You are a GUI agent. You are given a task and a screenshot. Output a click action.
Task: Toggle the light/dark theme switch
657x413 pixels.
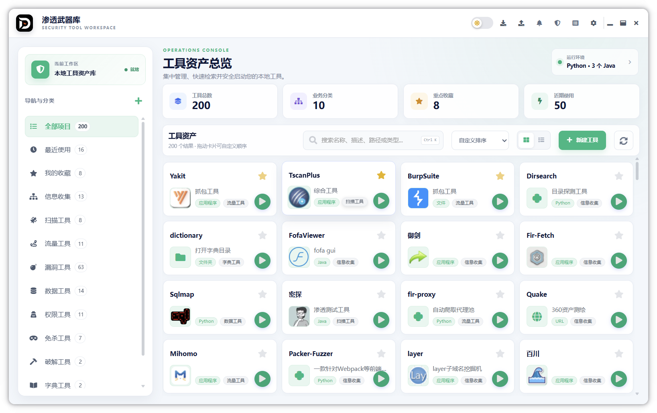click(482, 23)
